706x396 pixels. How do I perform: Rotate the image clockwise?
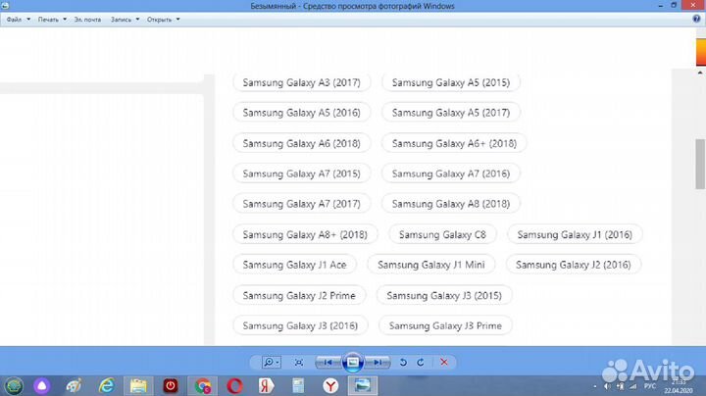[x=421, y=362]
